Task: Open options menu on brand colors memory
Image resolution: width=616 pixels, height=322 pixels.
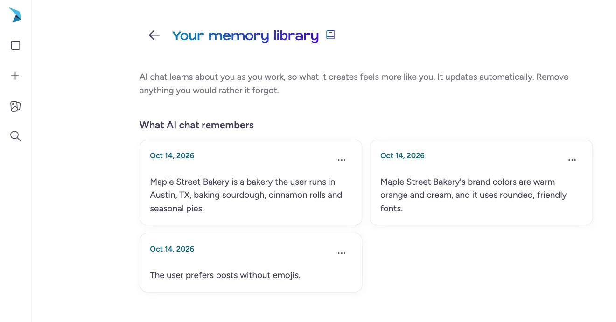Action: 572,160
